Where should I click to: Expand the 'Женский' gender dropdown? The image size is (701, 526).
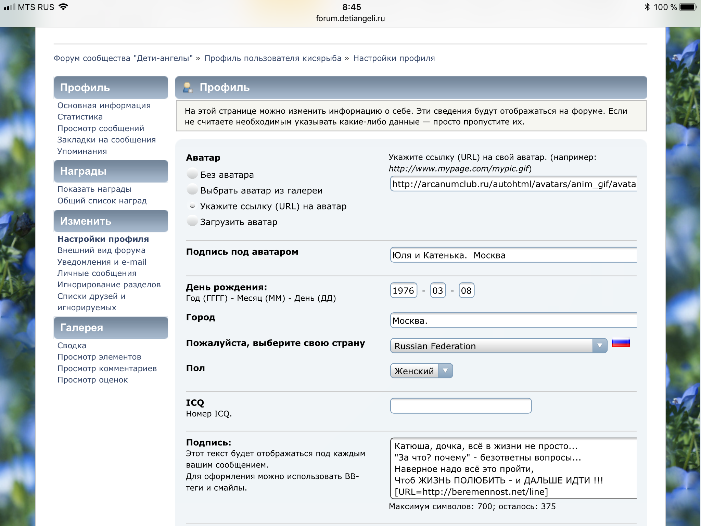[x=421, y=371]
